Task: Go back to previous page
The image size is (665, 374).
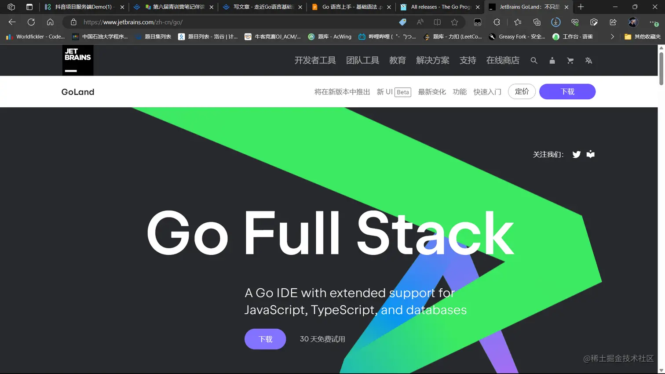Action: pyautogui.click(x=12, y=22)
